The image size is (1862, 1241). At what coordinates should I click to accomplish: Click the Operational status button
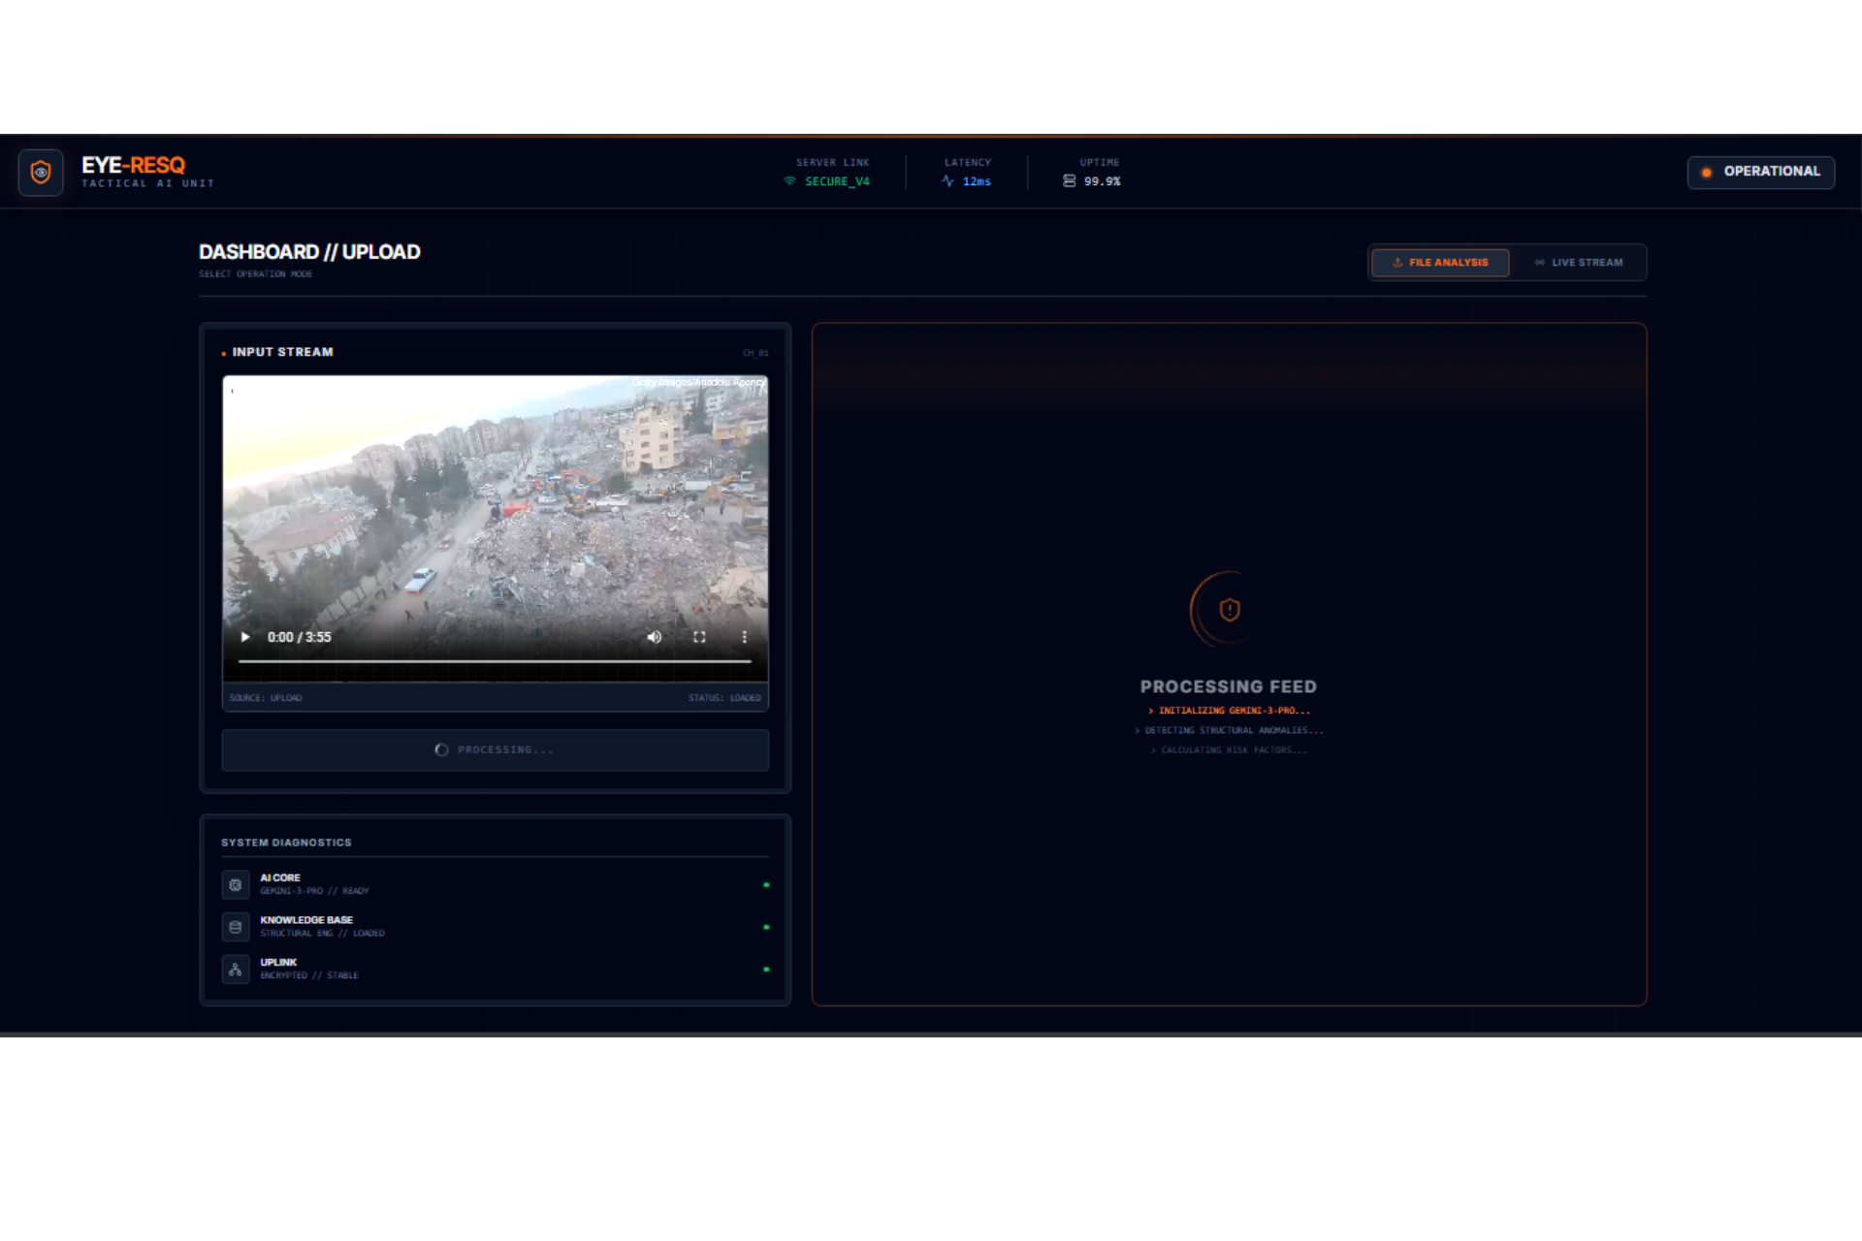pyautogui.click(x=1760, y=172)
